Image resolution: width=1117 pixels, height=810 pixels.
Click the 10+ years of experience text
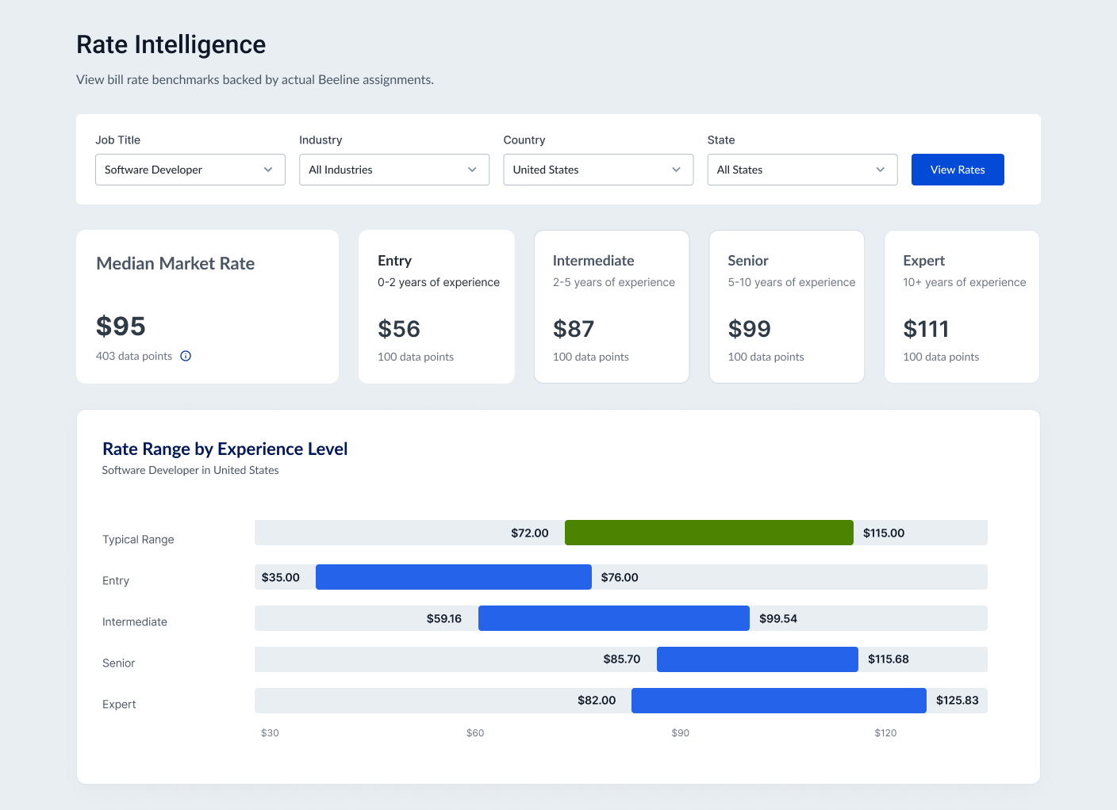click(965, 282)
